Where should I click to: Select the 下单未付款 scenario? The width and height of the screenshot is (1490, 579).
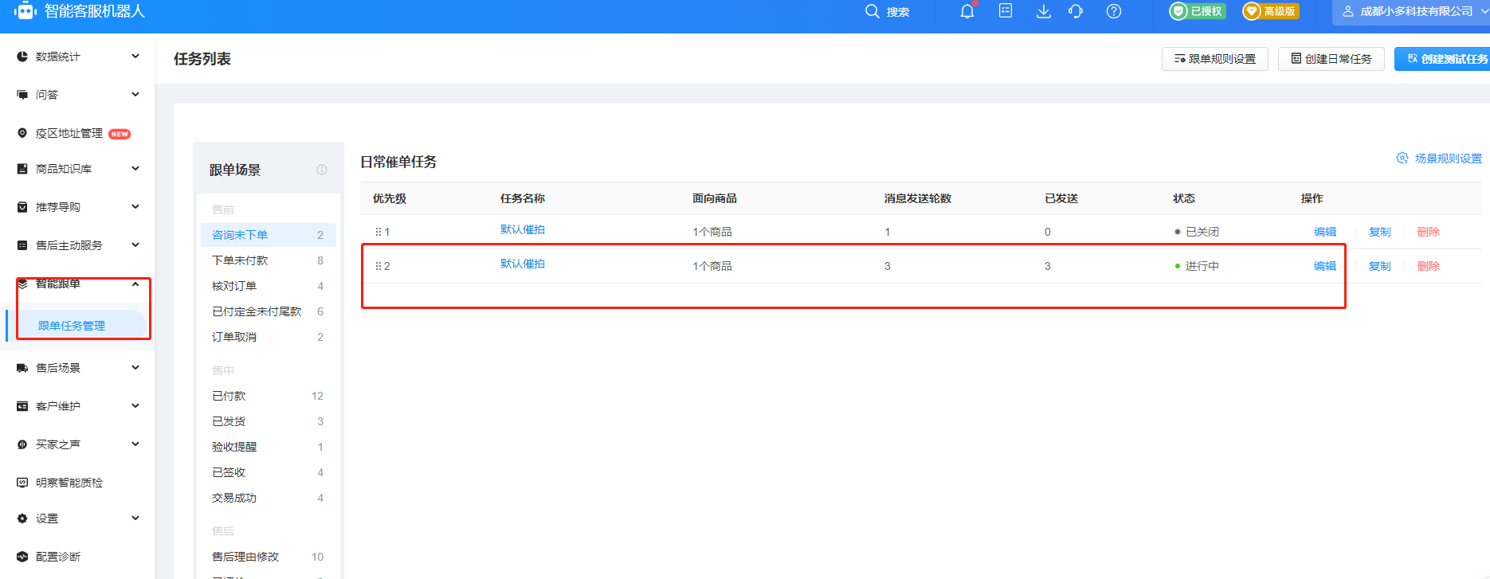coord(268,260)
